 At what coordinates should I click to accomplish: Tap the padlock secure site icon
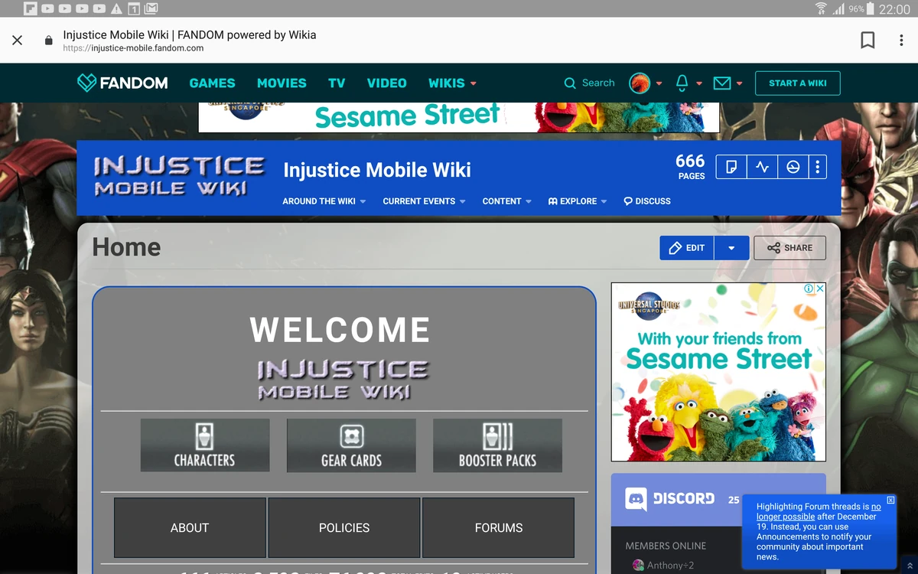click(48, 41)
